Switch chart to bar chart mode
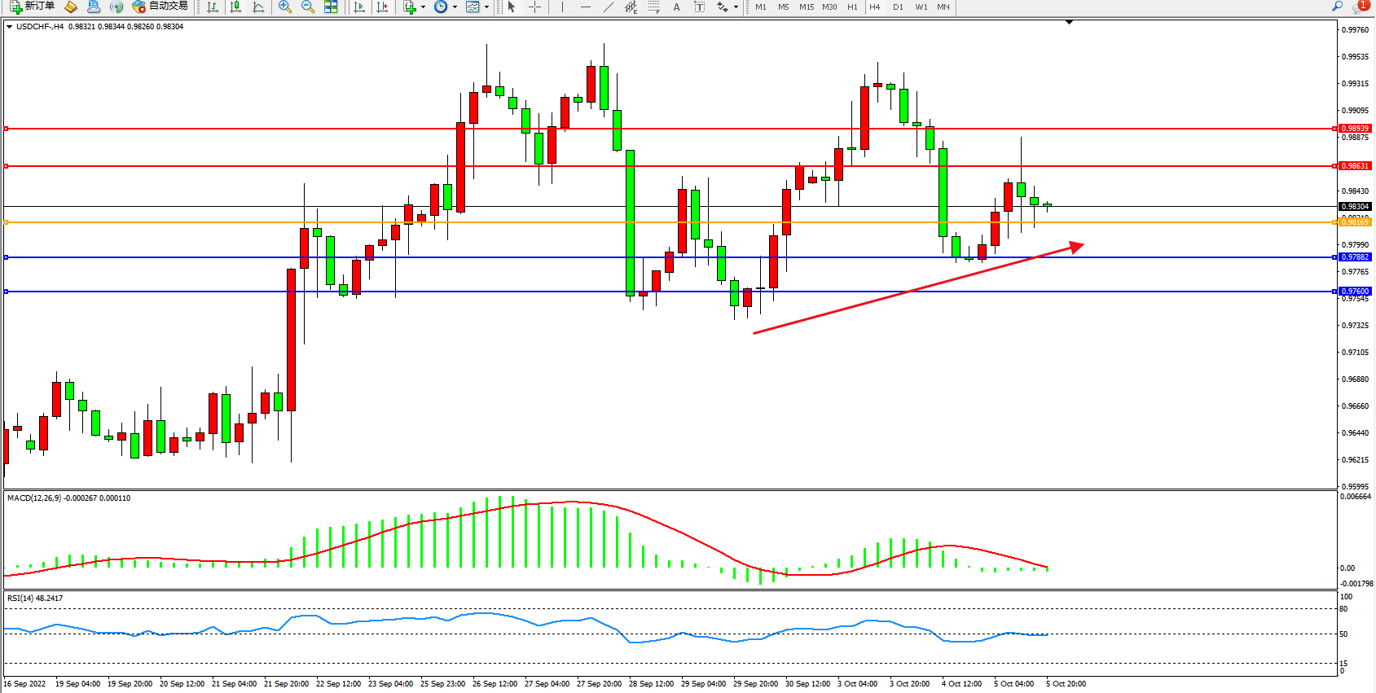 click(x=213, y=7)
